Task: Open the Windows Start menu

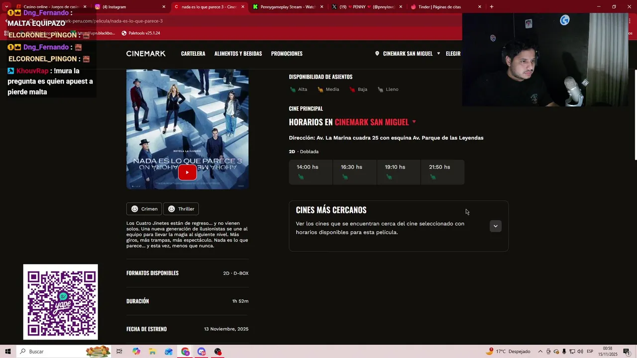Action: (8, 352)
